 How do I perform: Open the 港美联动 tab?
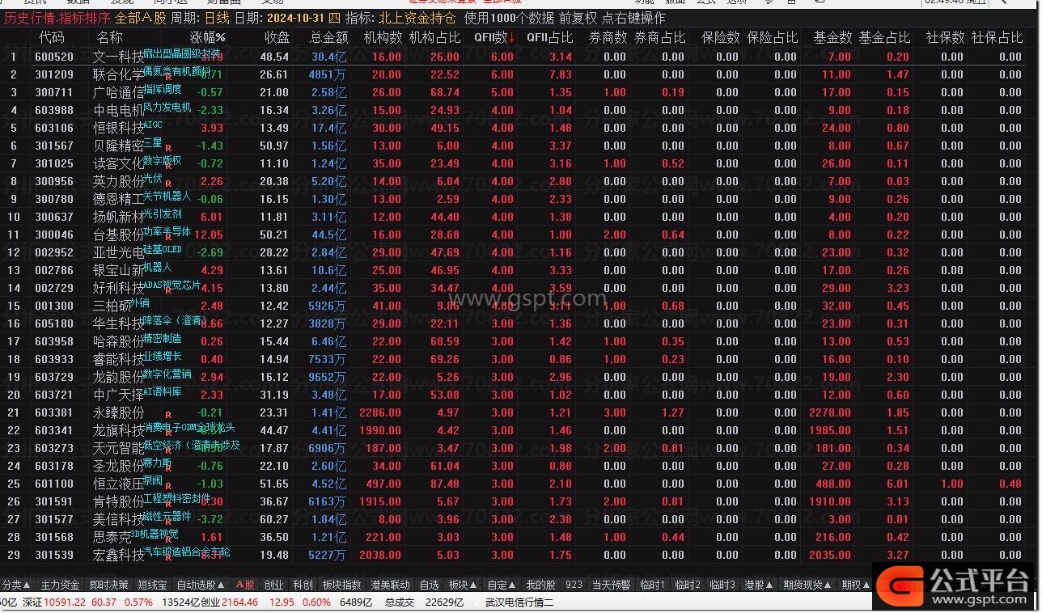click(x=391, y=585)
